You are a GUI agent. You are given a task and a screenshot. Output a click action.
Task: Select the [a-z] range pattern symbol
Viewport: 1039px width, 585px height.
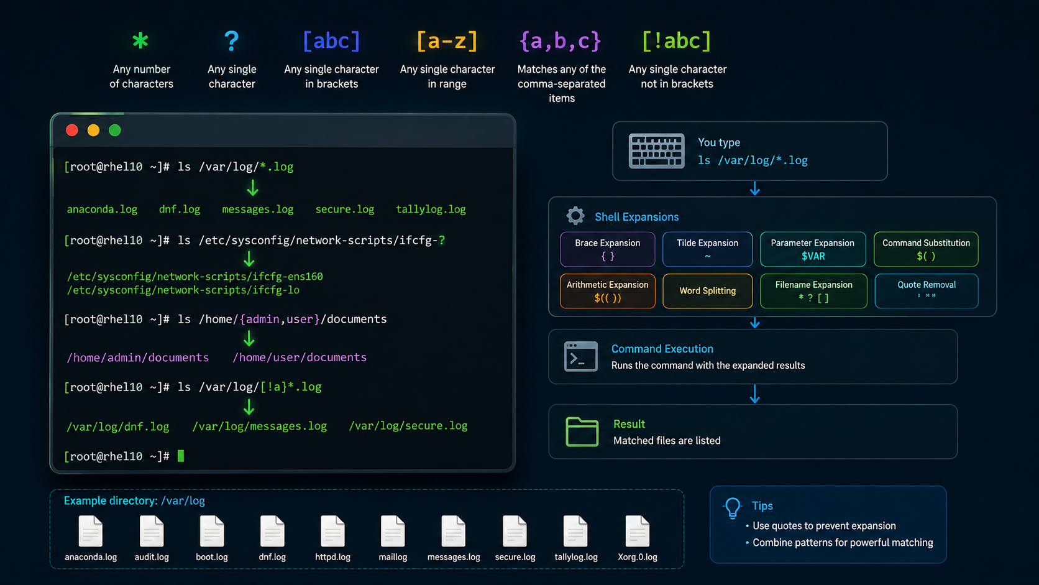click(447, 41)
